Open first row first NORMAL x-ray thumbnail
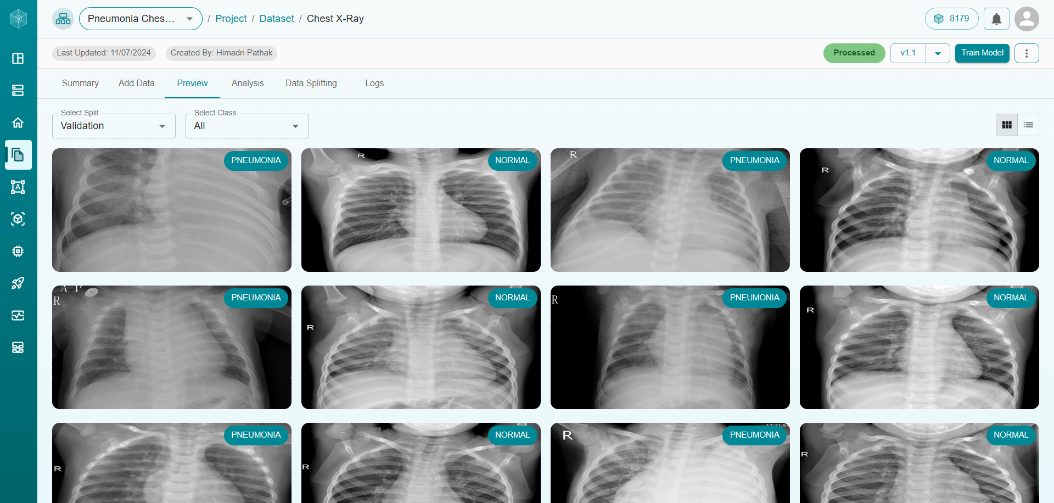This screenshot has height=503, width=1054. [421, 210]
